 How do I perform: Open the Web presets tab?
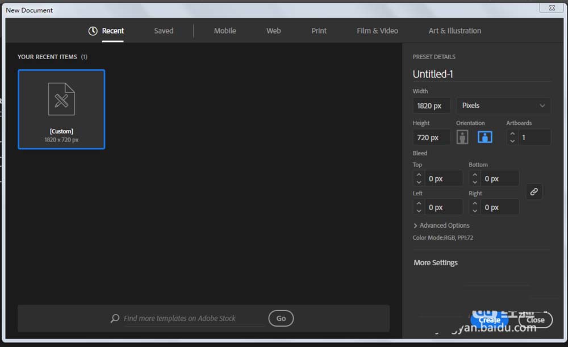[x=274, y=31]
